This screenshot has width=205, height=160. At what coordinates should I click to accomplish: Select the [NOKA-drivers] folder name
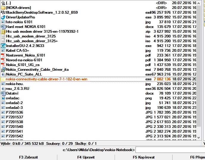coord(18,8)
